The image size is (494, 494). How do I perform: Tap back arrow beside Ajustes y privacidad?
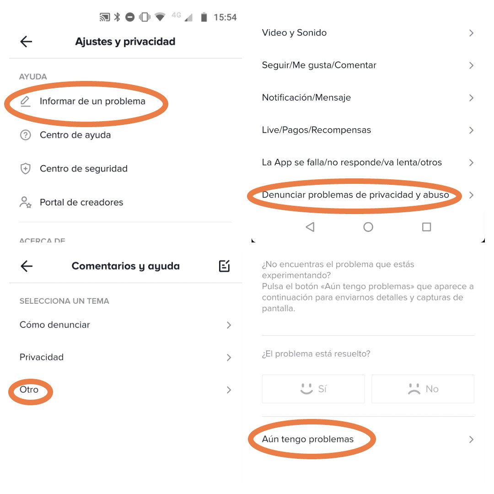26,41
